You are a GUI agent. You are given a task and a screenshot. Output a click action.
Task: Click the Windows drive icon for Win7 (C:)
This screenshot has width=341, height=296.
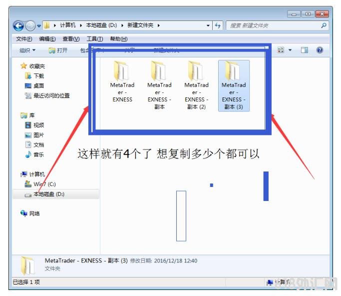point(28,184)
